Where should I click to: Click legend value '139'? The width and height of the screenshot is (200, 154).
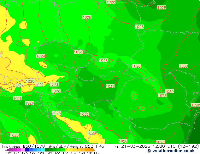pyautogui.click(x=82, y=153)
